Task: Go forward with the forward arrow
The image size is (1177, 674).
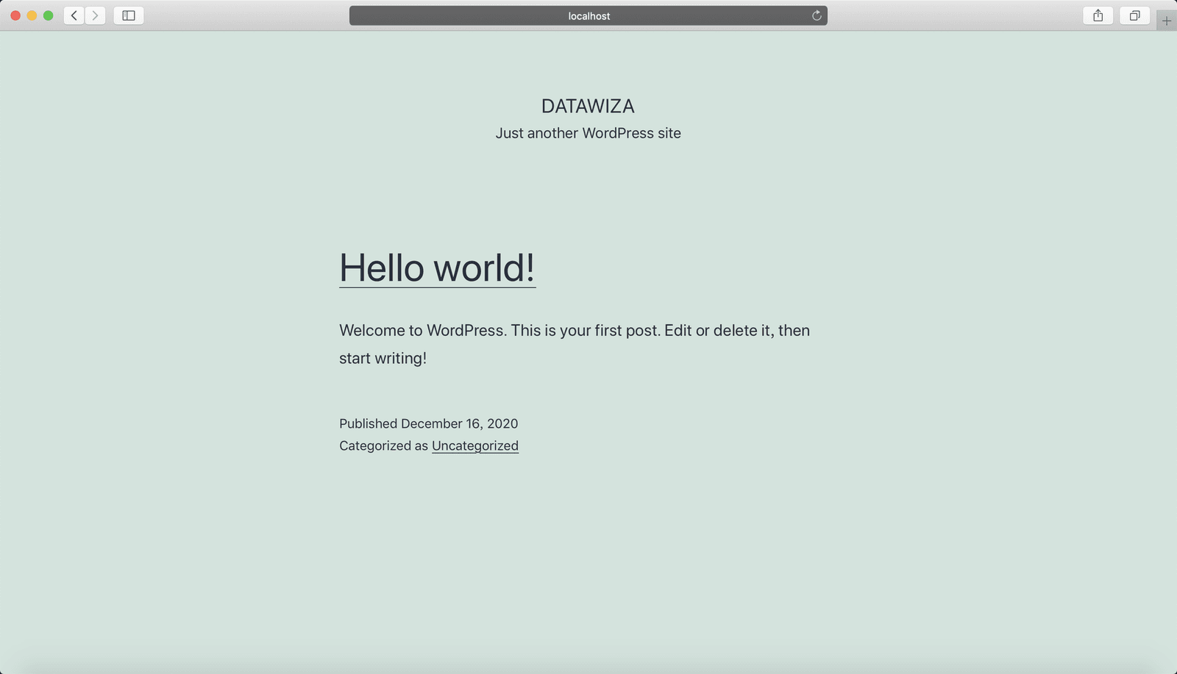Action: tap(95, 15)
